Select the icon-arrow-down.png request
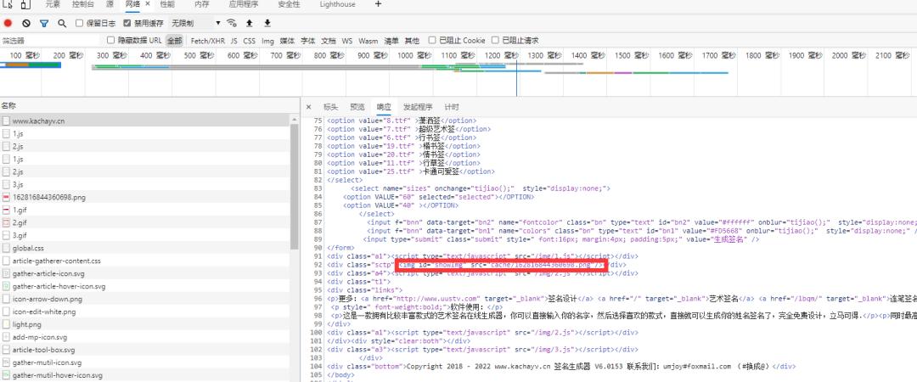This screenshot has height=382, width=917. 145,299
